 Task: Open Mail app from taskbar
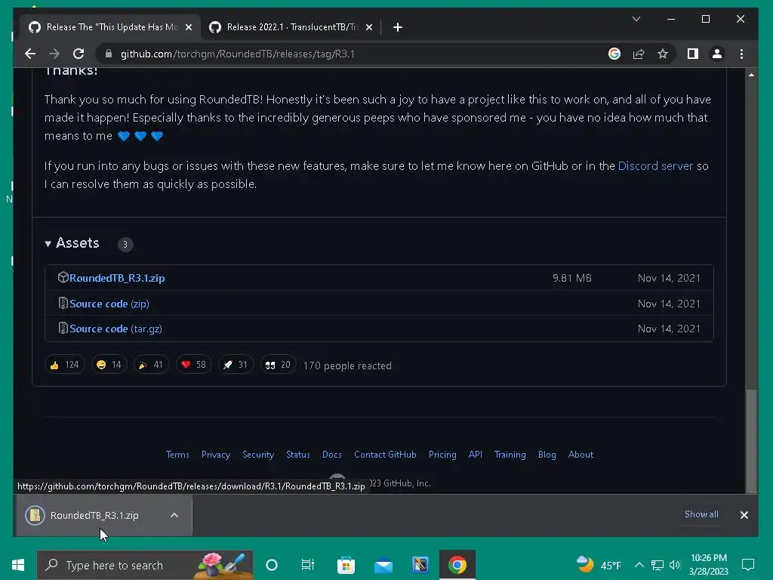click(383, 565)
